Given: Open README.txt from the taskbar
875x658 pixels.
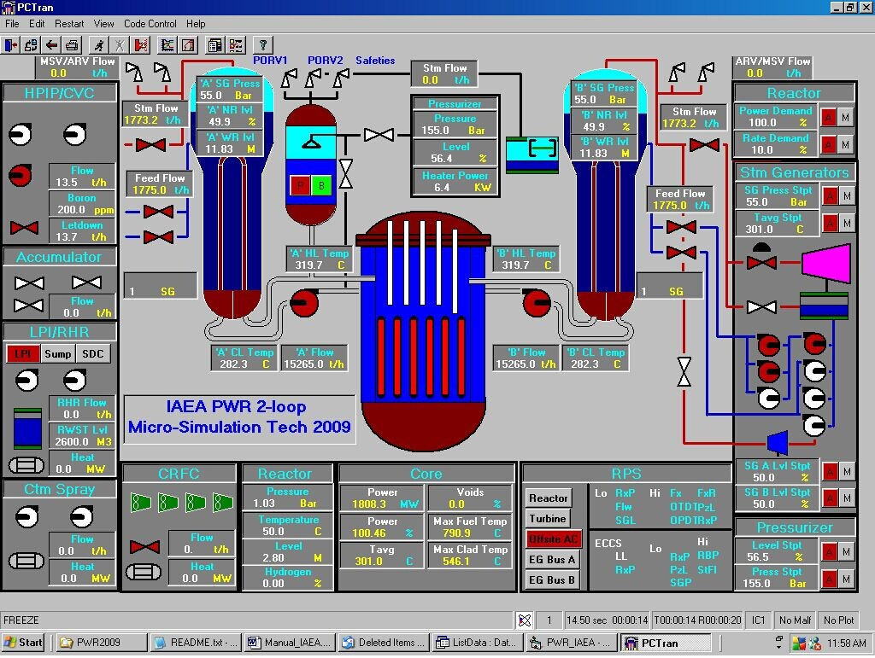Looking at the screenshot, I should [x=196, y=643].
